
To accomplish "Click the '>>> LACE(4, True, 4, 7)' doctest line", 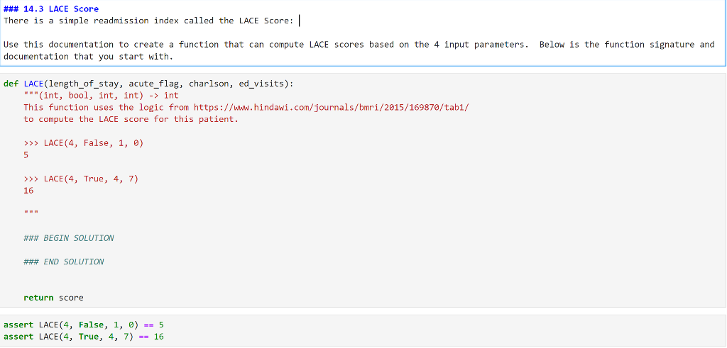I will [x=81, y=179].
